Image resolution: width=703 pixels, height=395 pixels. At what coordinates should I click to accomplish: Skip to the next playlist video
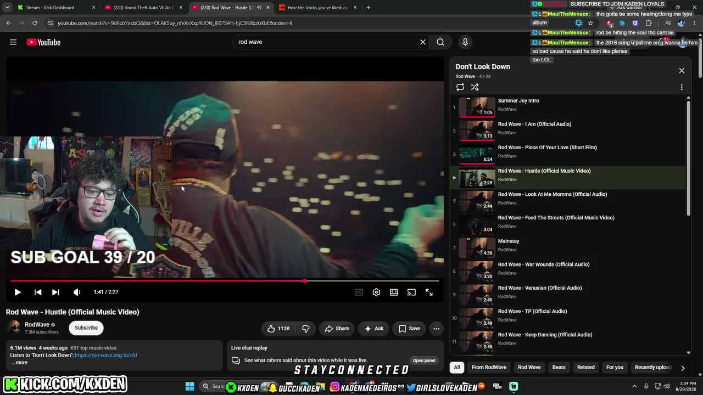(x=55, y=292)
